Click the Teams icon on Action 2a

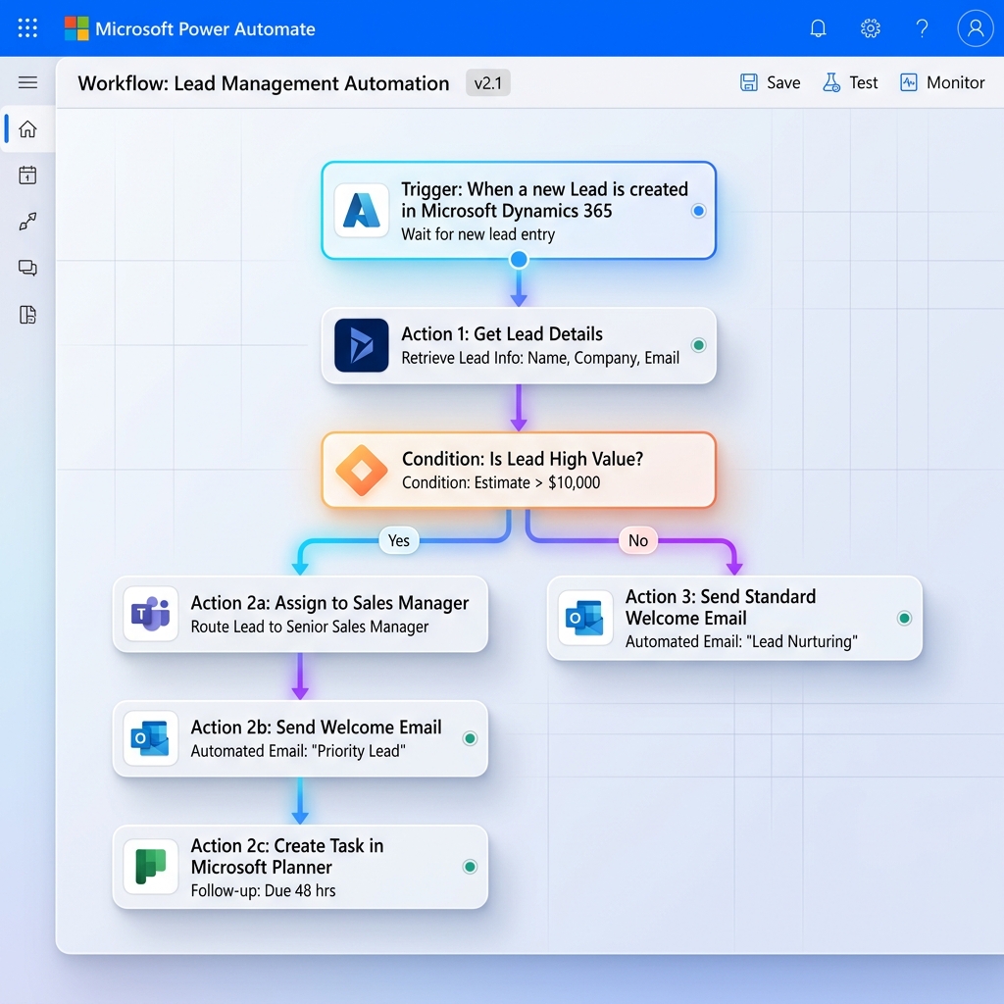(150, 614)
